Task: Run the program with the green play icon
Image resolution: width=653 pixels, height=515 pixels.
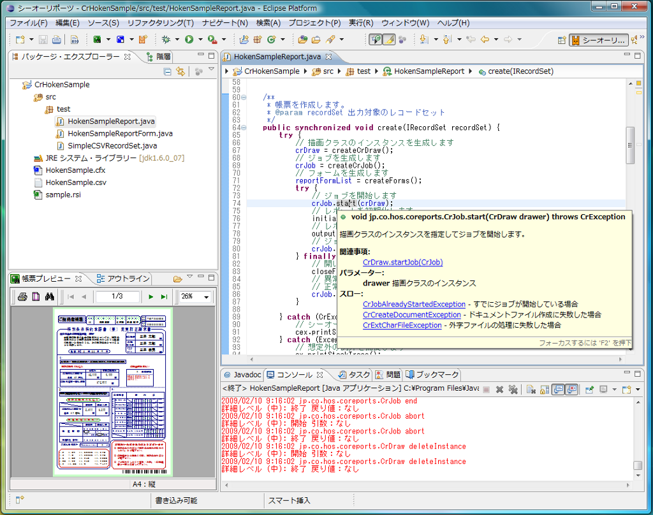Action: [x=189, y=40]
